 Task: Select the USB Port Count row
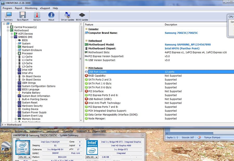click(x=159, y=72)
